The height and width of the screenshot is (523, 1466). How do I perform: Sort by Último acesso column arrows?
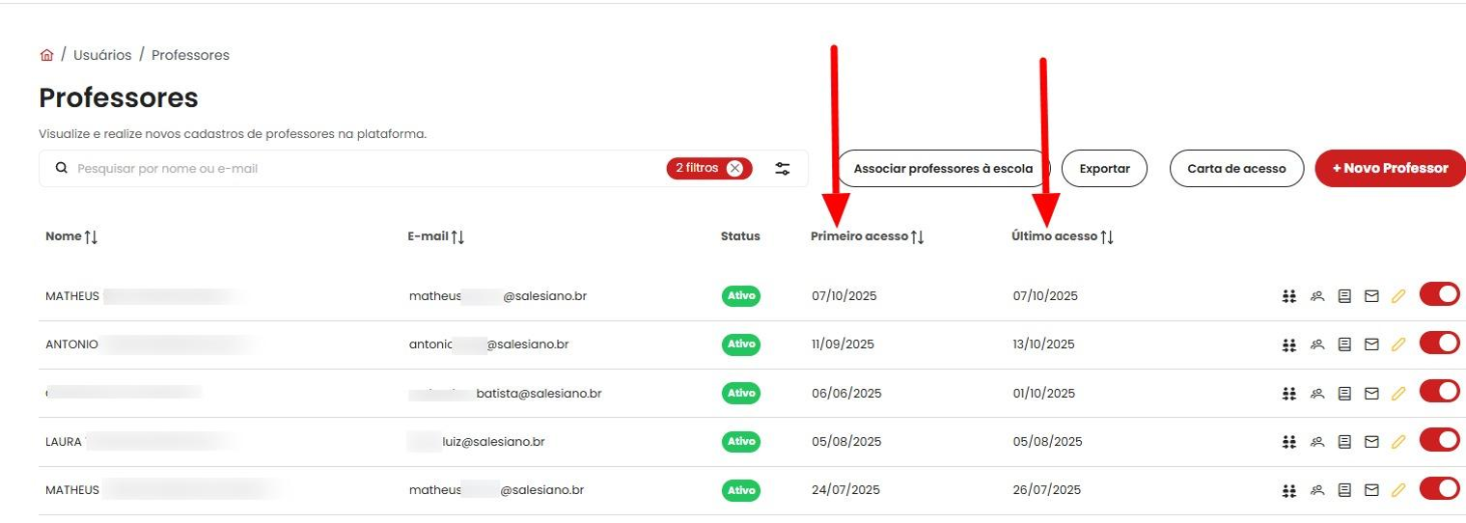click(1107, 236)
